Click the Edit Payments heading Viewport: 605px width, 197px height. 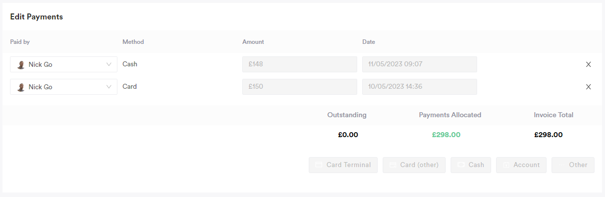pyautogui.click(x=36, y=16)
